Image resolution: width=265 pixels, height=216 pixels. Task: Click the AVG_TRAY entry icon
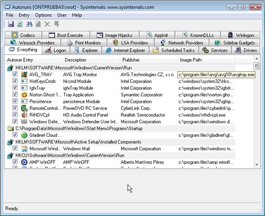[x=24, y=75]
